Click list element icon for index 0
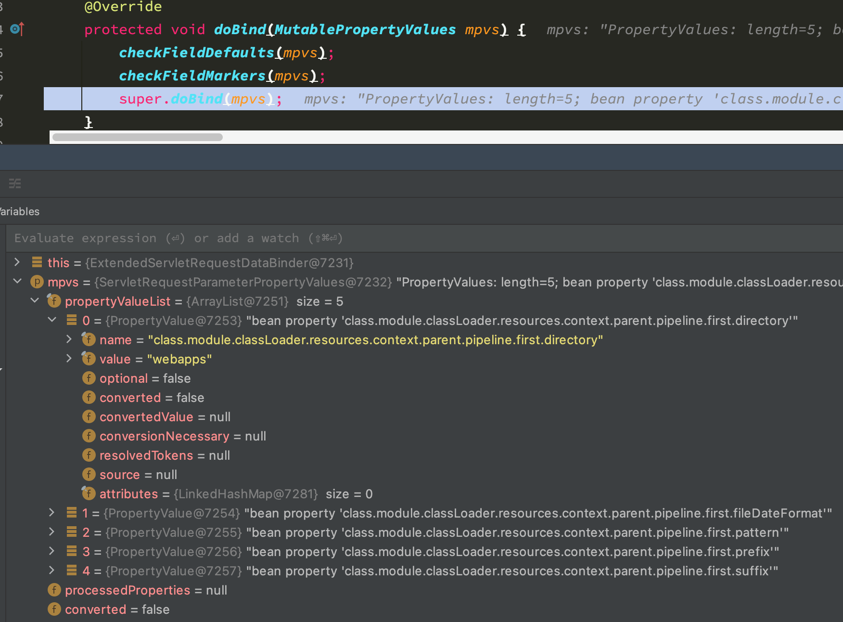 click(x=72, y=320)
